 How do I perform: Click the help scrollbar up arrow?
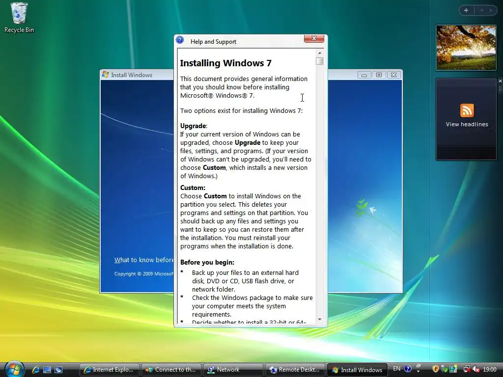[x=319, y=53]
